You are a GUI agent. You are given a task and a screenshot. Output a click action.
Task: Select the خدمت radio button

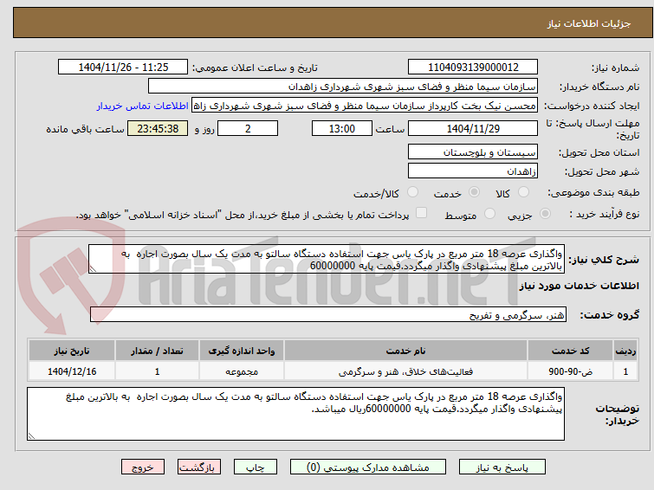[x=474, y=192]
